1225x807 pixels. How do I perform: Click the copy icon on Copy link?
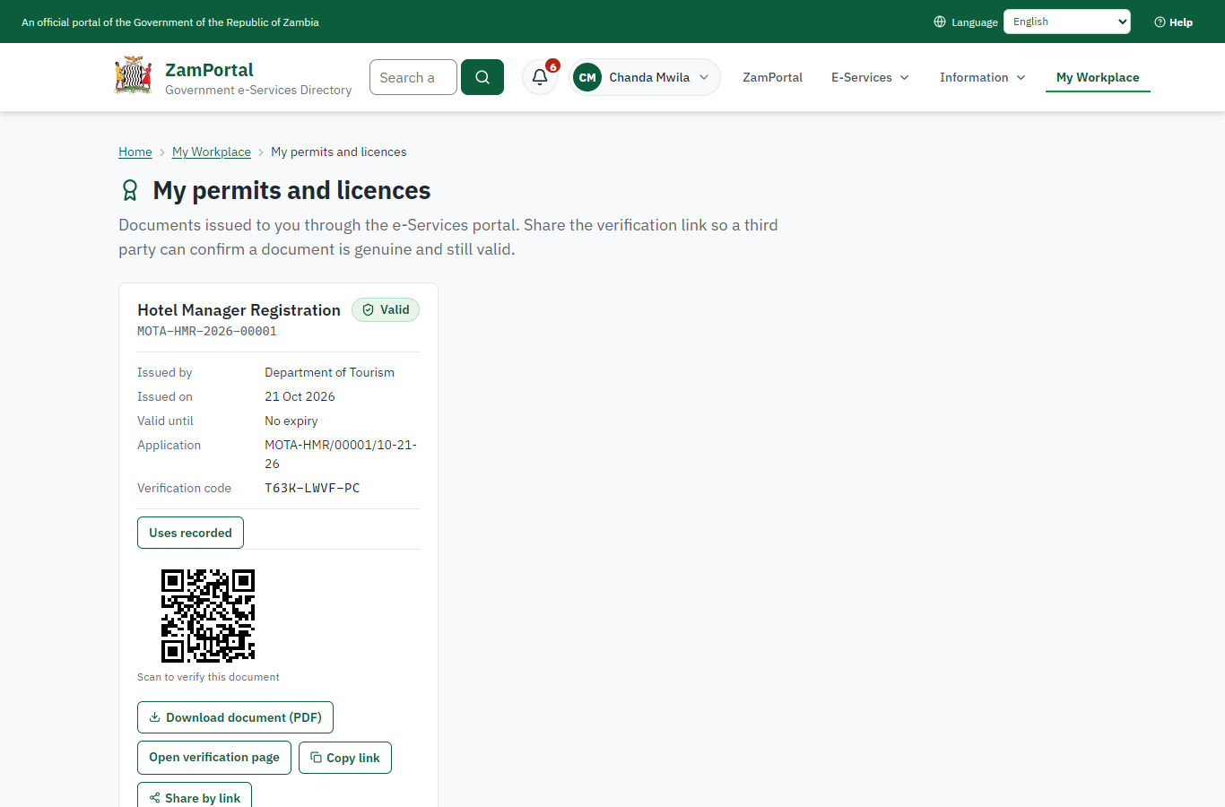pos(316,758)
